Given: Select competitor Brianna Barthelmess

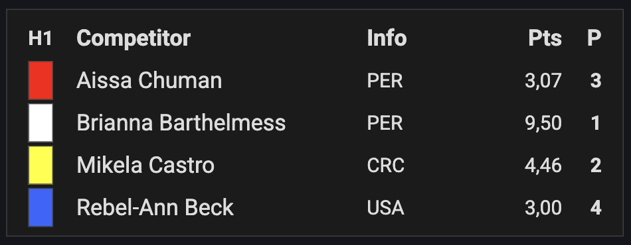Looking at the screenshot, I should 181,122.
